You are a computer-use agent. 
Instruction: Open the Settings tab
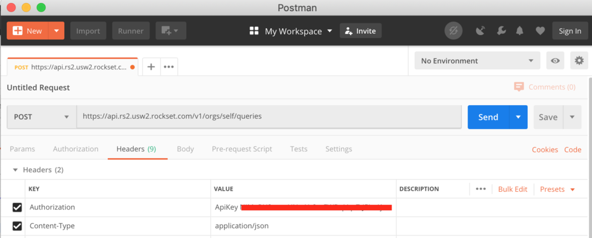(x=339, y=149)
